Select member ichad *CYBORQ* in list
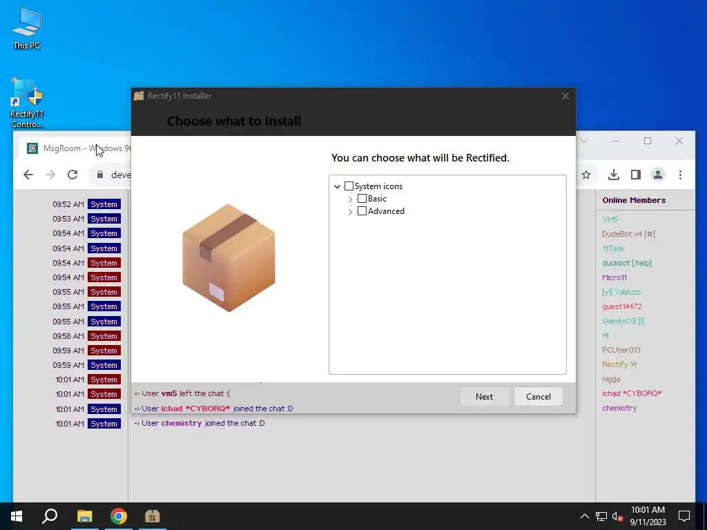Screen dimensions: 707x530 tap(632, 393)
